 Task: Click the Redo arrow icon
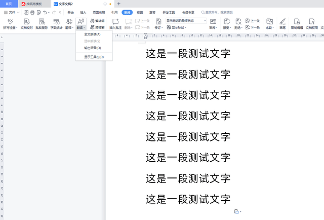pyautogui.click(x=54, y=12)
